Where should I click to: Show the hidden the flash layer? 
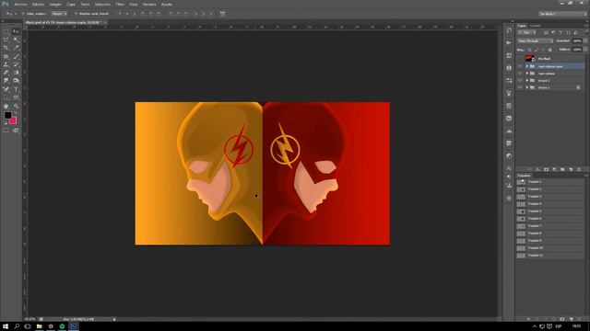[x=520, y=59]
